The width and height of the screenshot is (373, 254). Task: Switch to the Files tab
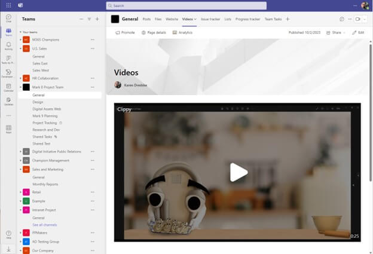pos(158,19)
